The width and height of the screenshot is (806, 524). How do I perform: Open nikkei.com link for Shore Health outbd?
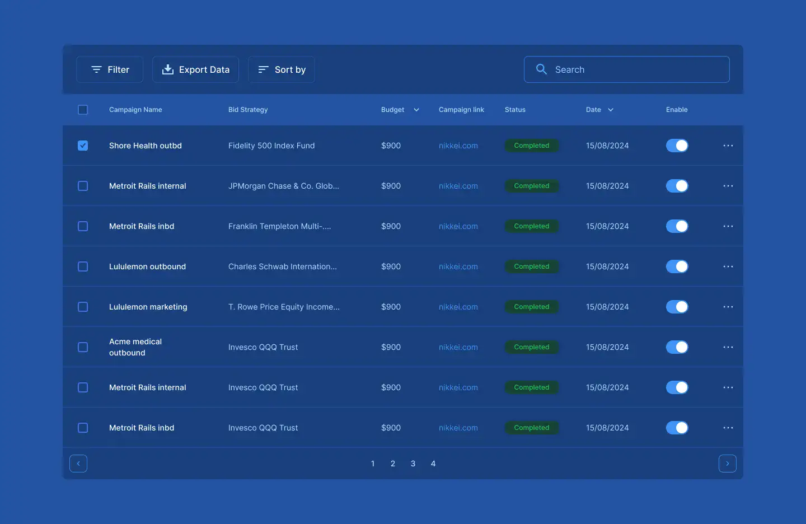458,146
